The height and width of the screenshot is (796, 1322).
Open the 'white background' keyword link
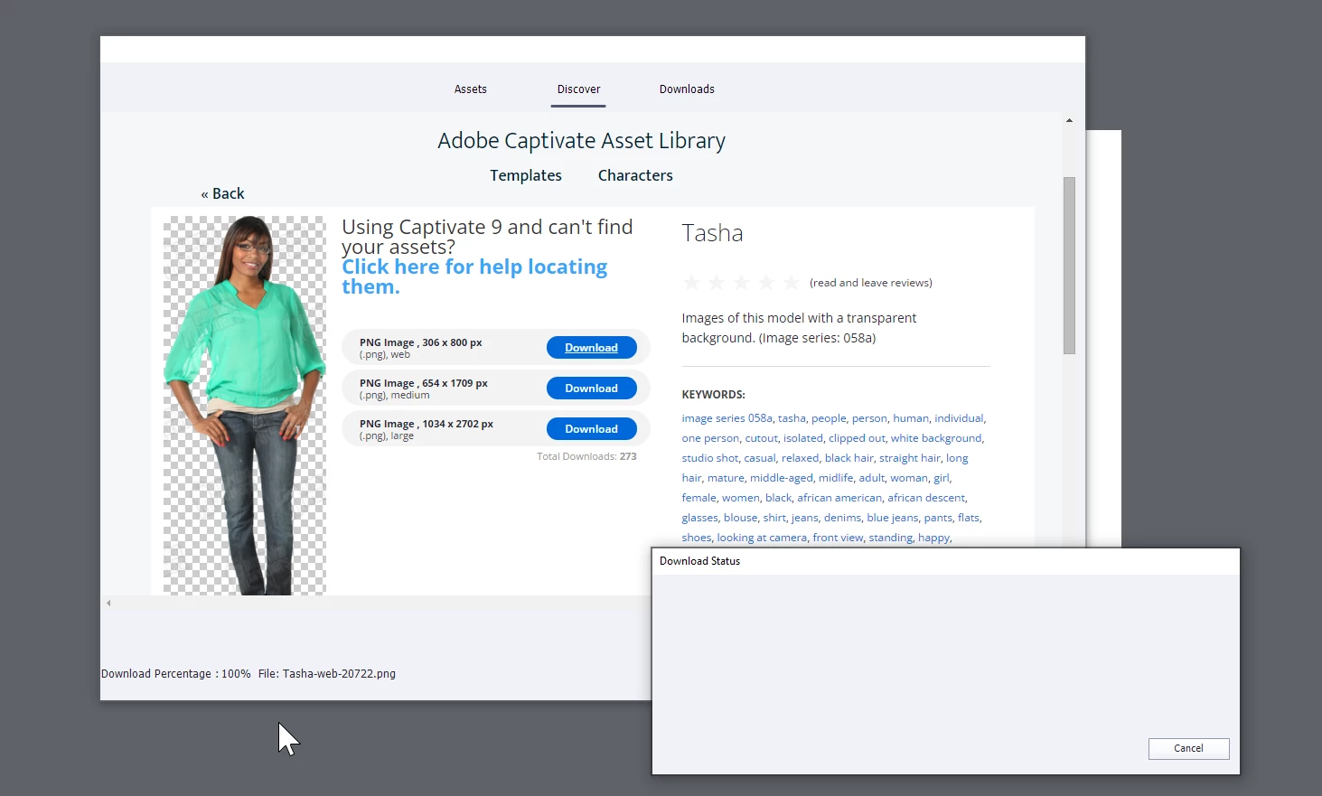click(936, 438)
